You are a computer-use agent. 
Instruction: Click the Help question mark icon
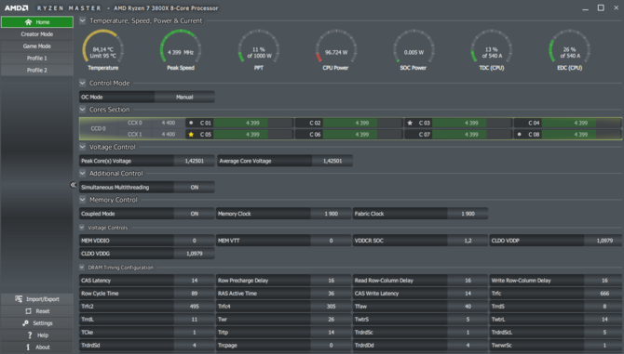30,335
